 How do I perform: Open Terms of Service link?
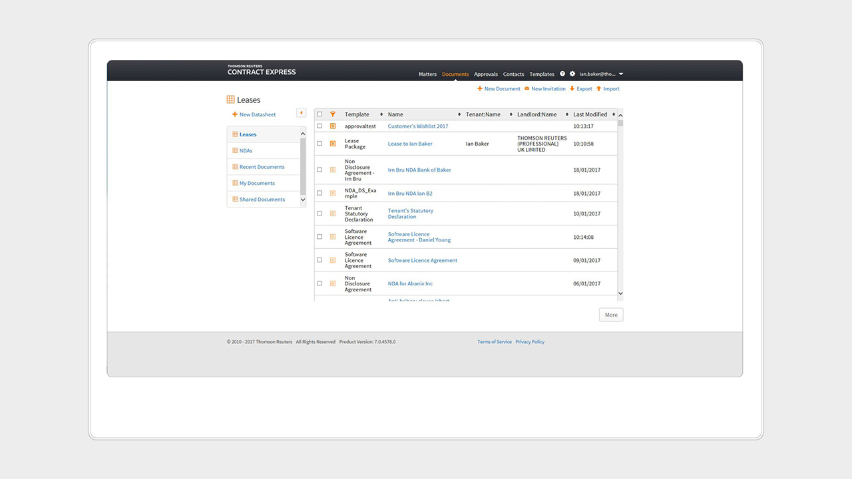[495, 342]
